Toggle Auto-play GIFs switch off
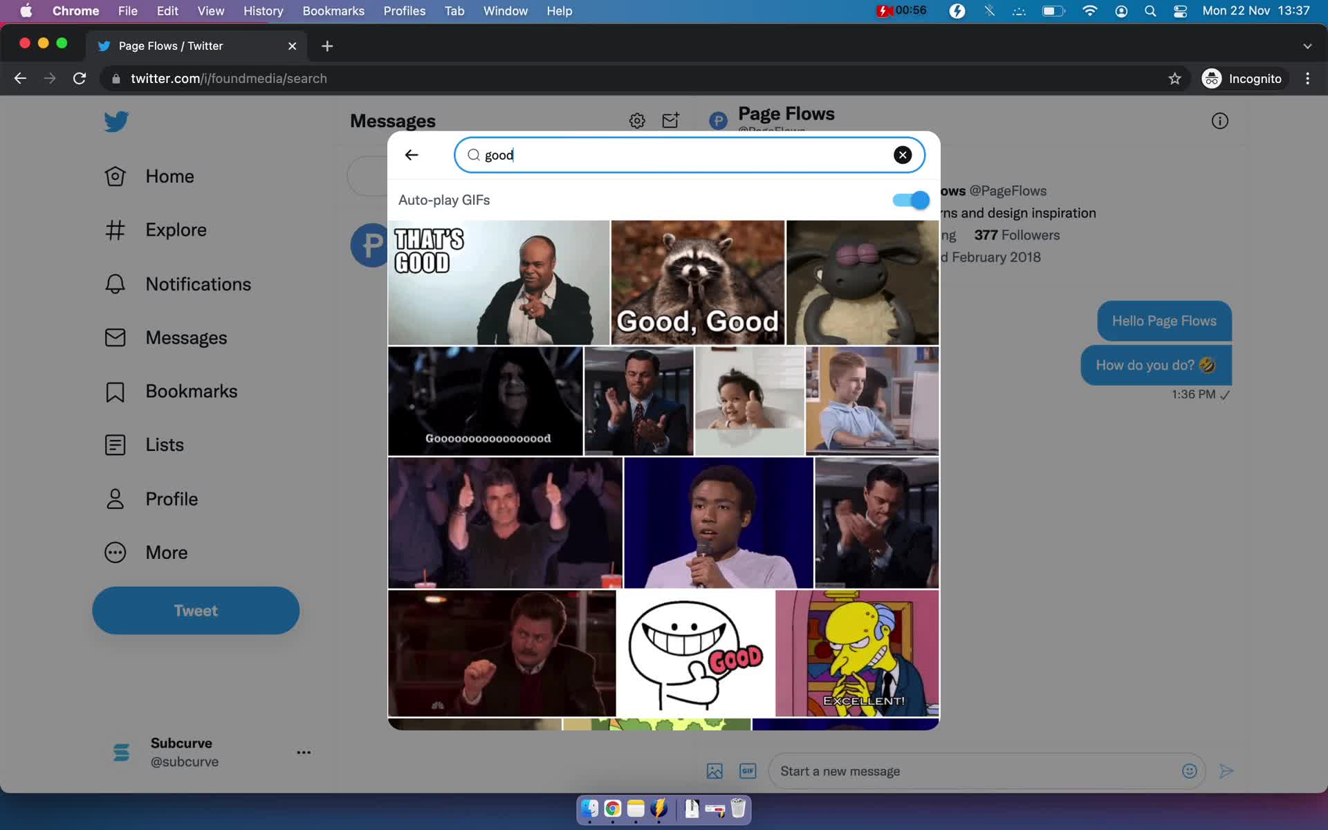 (x=910, y=199)
